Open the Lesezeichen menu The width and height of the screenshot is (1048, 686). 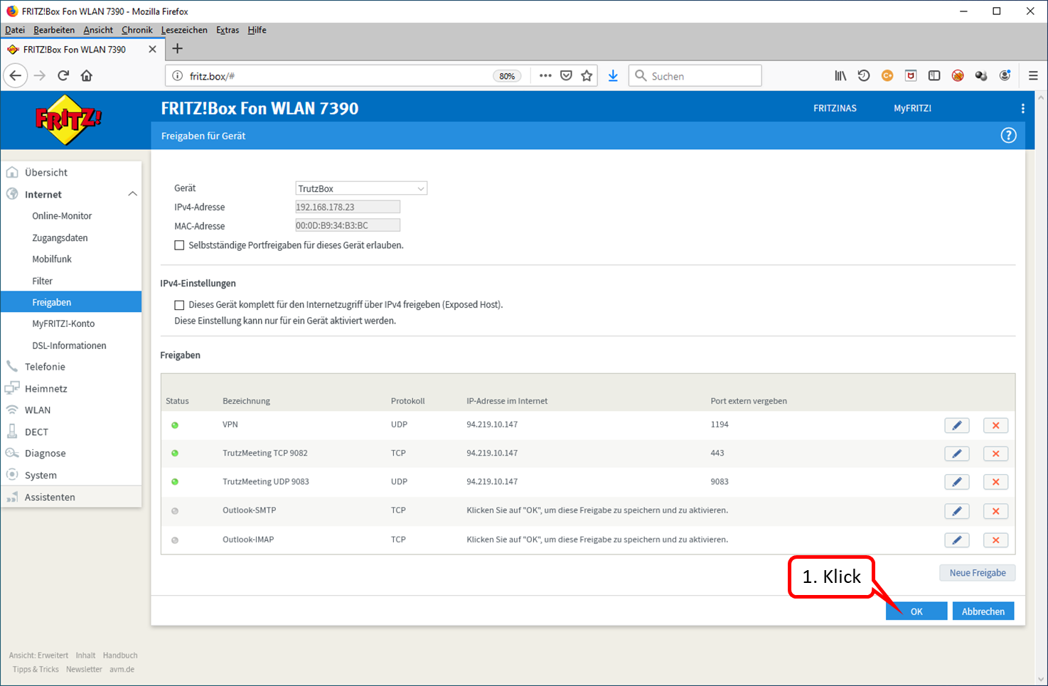coord(184,30)
